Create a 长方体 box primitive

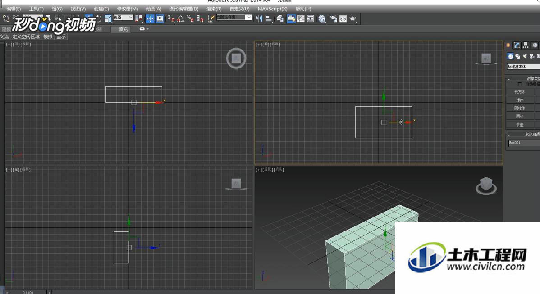[x=520, y=92]
